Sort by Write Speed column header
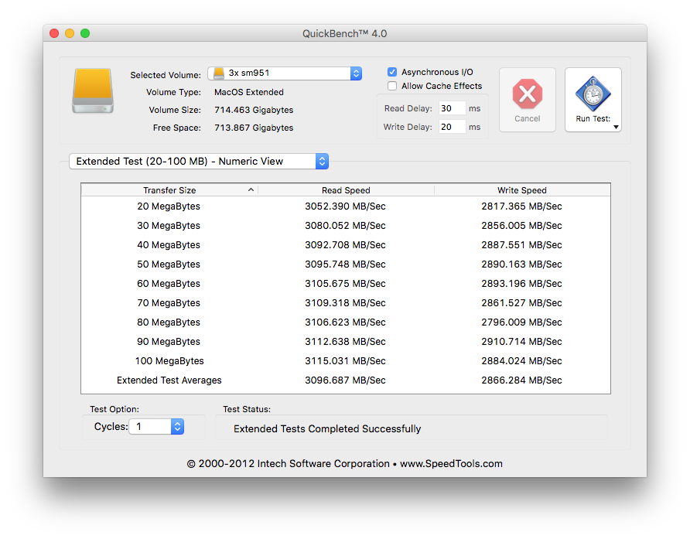The width and height of the screenshot is (690, 539). pyautogui.click(x=522, y=190)
